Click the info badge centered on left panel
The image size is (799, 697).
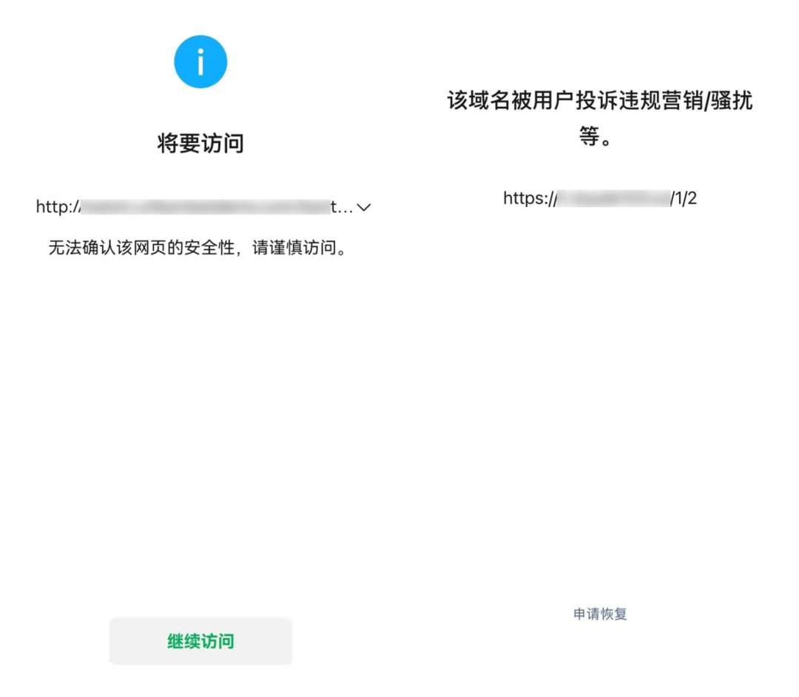pyautogui.click(x=200, y=61)
